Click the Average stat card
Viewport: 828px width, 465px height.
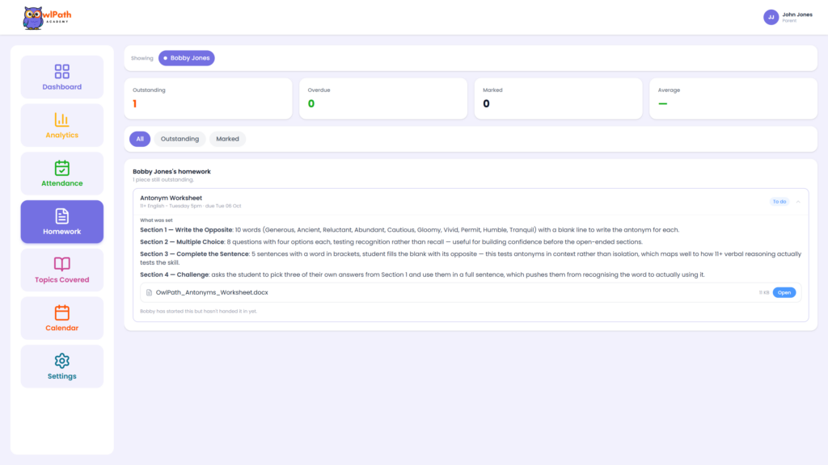[733, 98]
